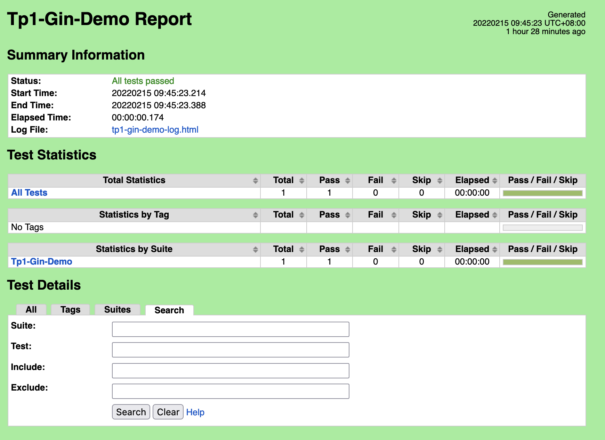605x440 pixels.
Task: Click the Clear button in Search panel
Action: click(x=168, y=412)
